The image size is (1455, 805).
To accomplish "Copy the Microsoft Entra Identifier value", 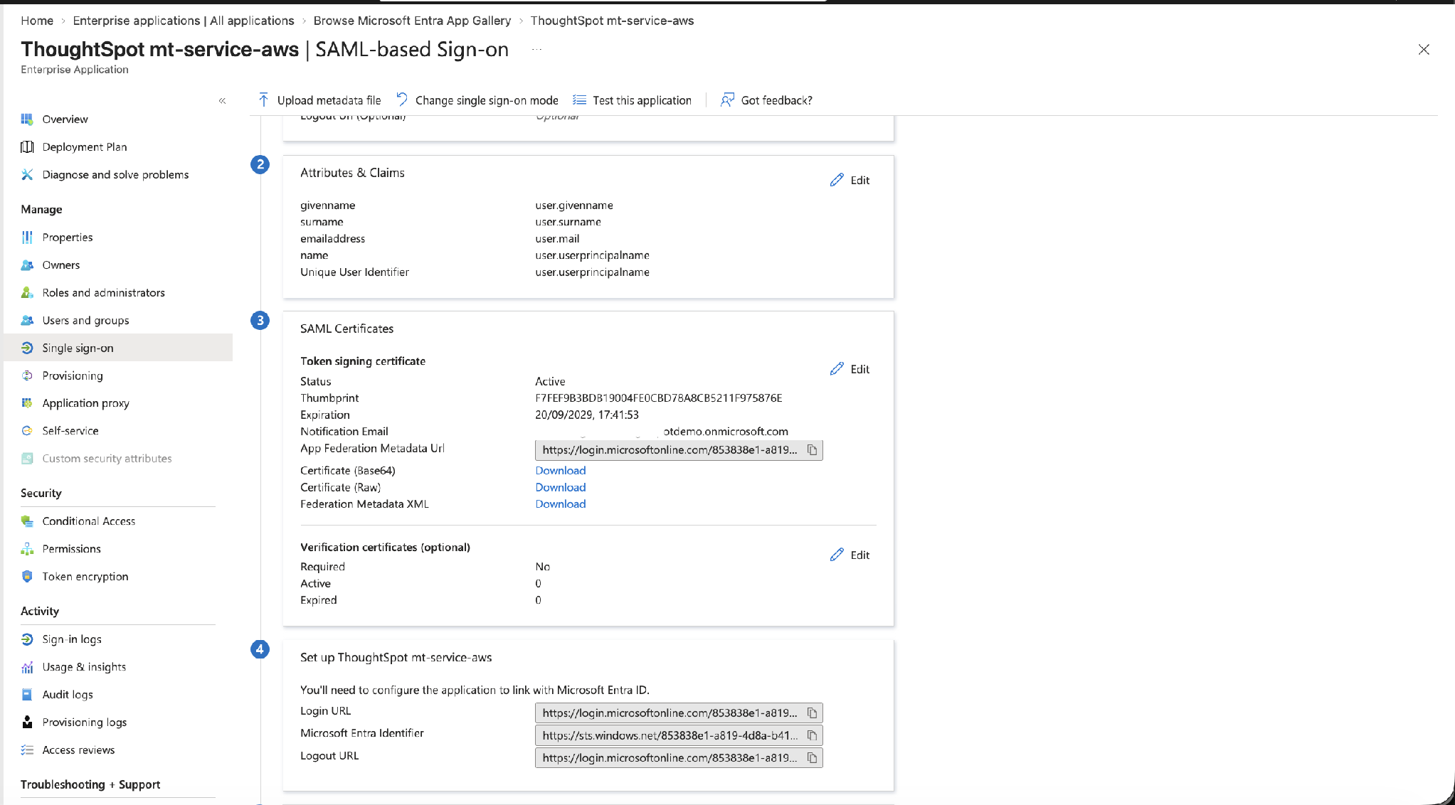I will click(812, 735).
